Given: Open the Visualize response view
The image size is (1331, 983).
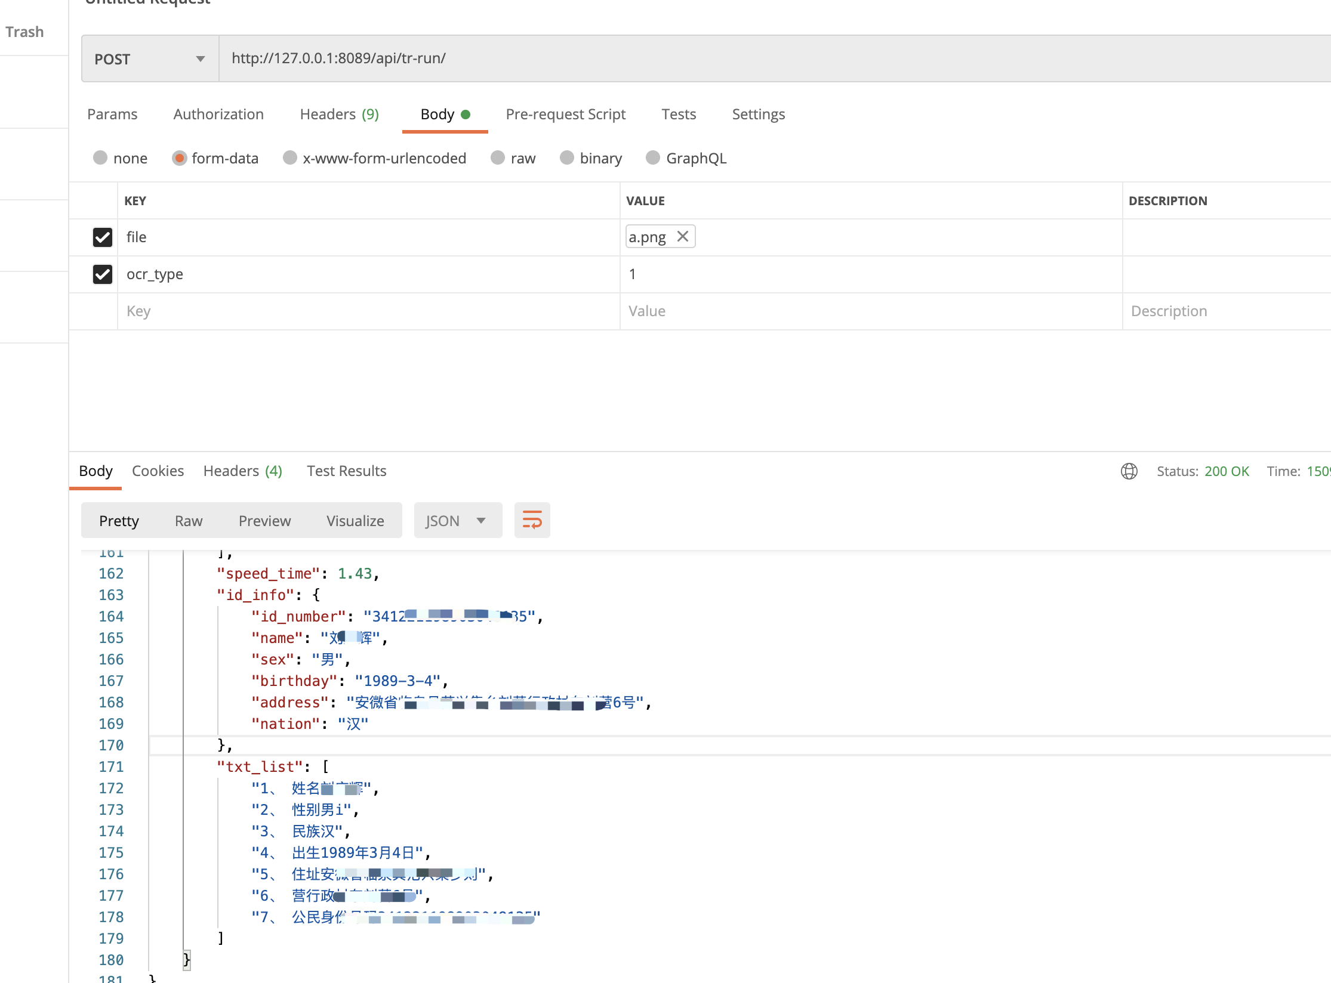Looking at the screenshot, I should [355, 521].
